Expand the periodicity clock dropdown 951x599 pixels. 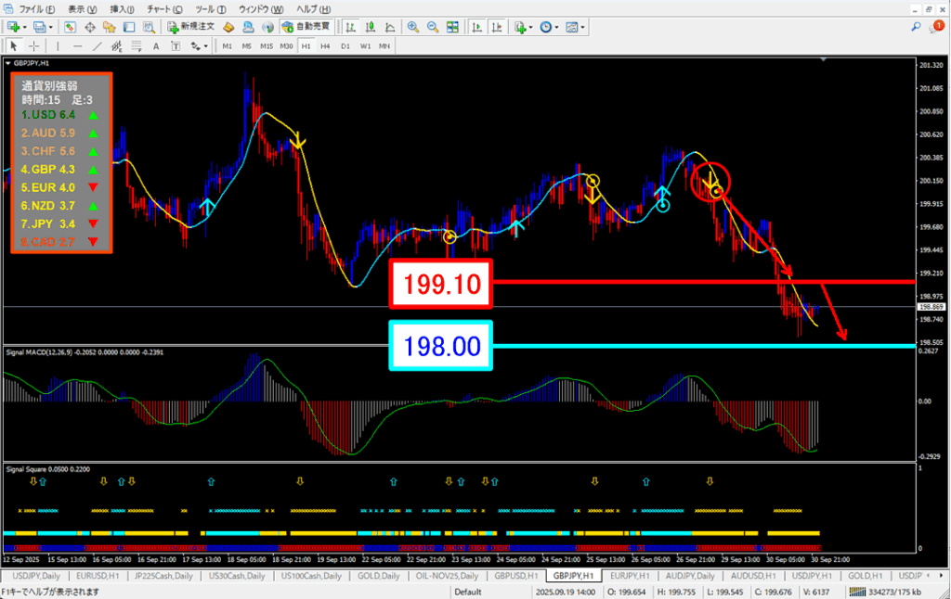coord(557,27)
